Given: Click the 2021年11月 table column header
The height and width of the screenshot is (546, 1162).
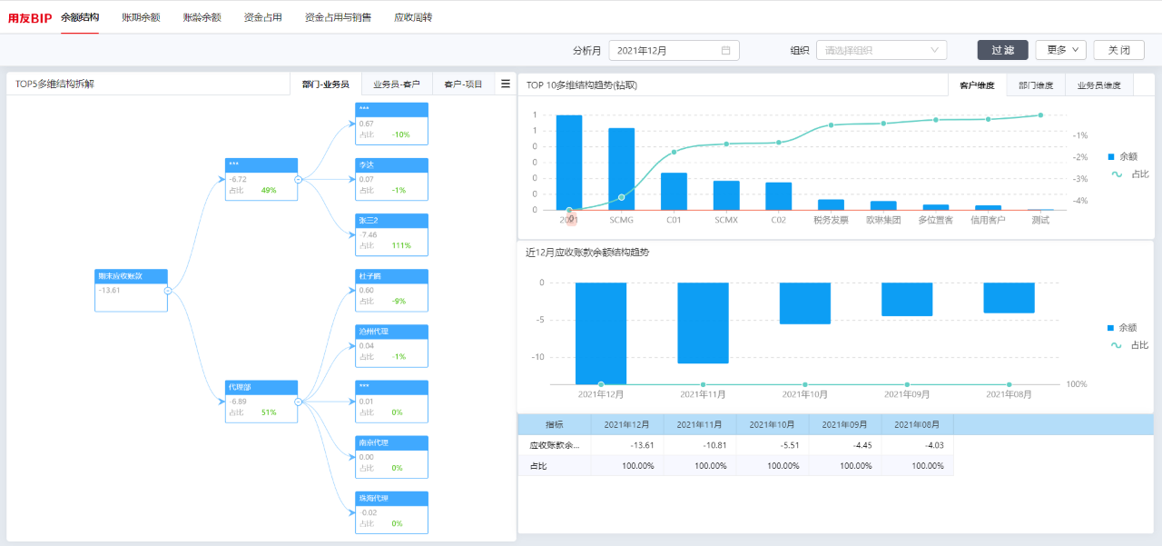Looking at the screenshot, I should (700, 424).
